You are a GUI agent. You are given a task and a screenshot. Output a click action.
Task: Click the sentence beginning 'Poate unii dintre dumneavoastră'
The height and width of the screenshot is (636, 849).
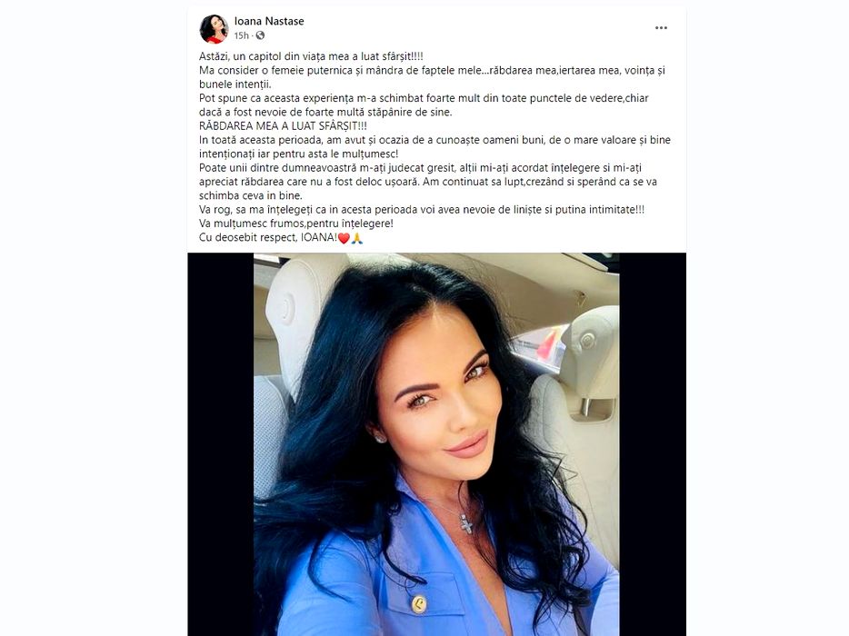(x=428, y=182)
